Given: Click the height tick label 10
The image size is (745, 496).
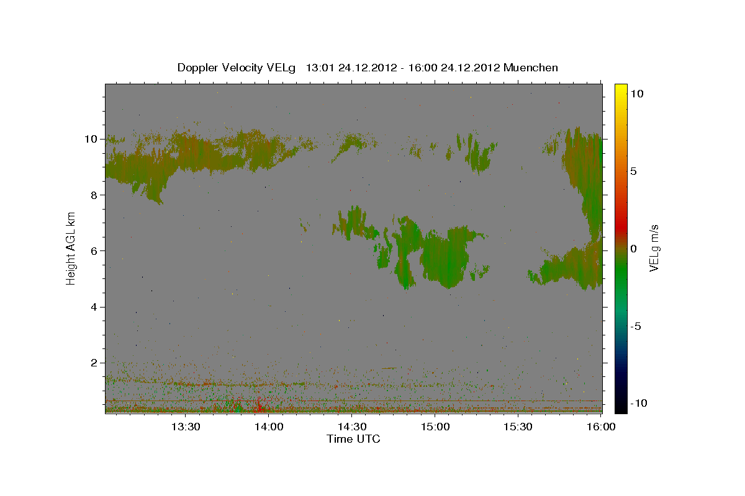Looking at the screenshot, I should tap(90, 139).
